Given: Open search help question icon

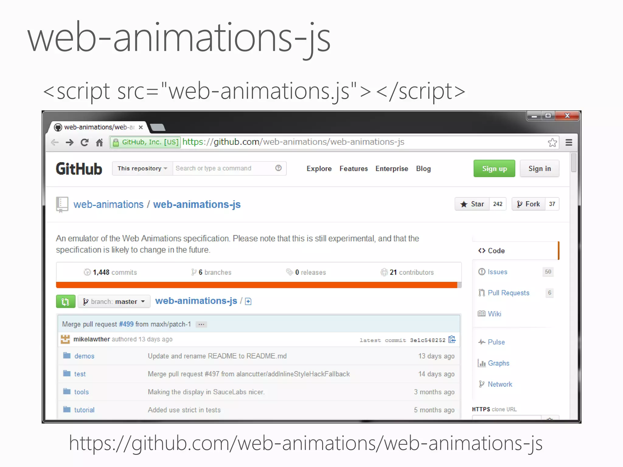Looking at the screenshot, I should pos(278,168).
